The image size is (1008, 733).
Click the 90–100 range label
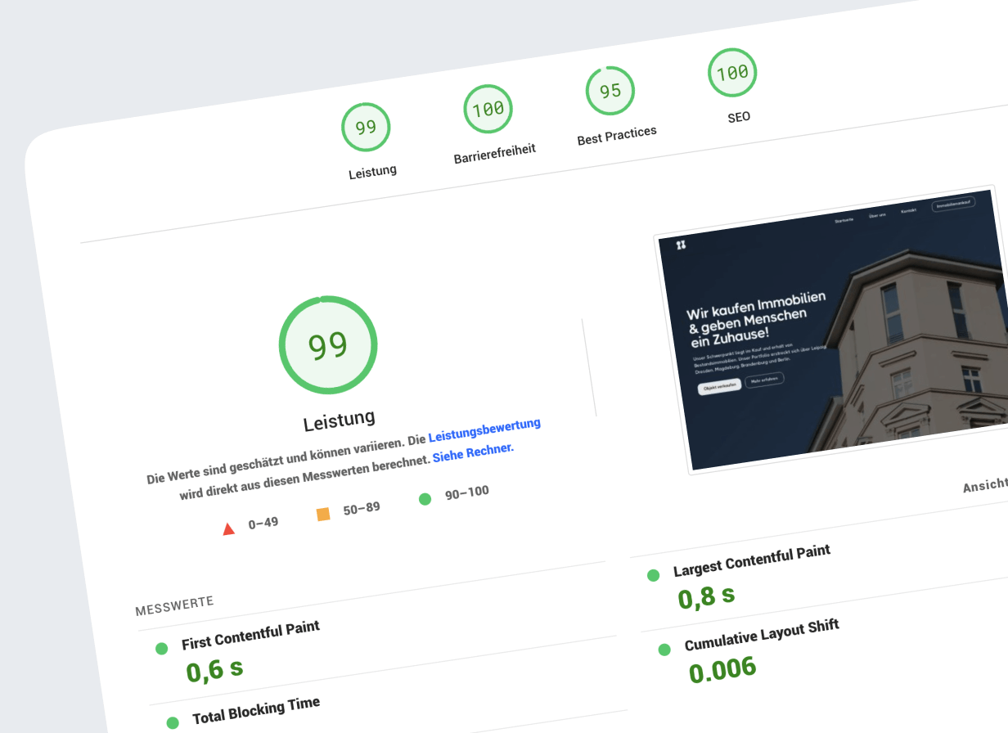467,492
